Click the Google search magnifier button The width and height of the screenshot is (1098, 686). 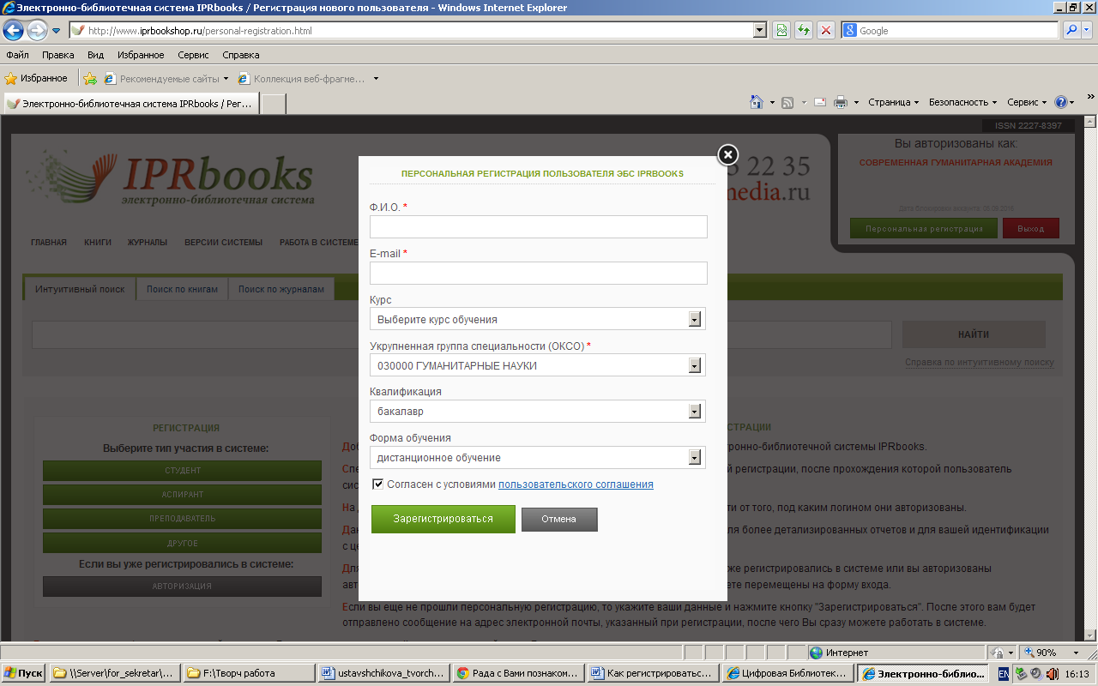(x=1071, y=30)
